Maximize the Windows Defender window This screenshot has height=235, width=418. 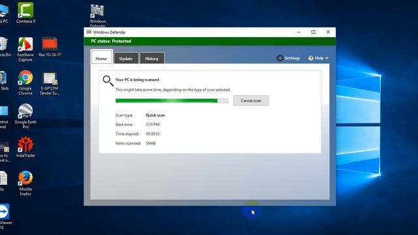[x=313, y=32]
